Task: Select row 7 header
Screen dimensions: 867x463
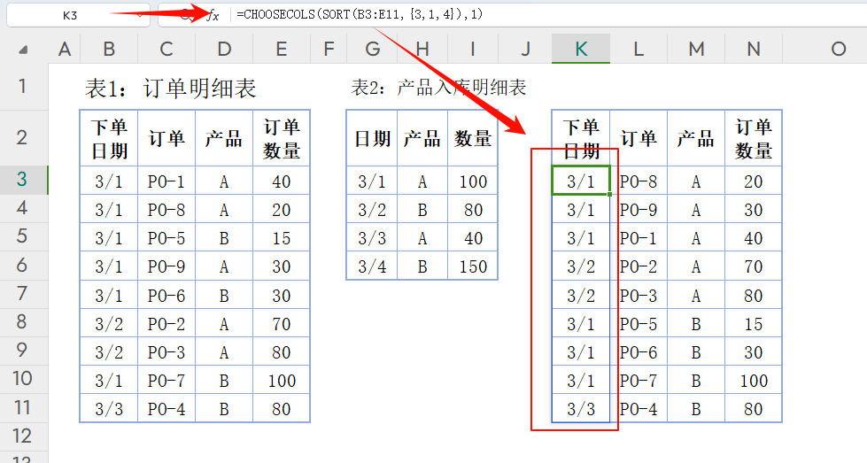Action: [23, 293]
